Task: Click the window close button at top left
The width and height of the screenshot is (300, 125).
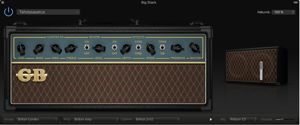Action: click(x=3, y=2)
